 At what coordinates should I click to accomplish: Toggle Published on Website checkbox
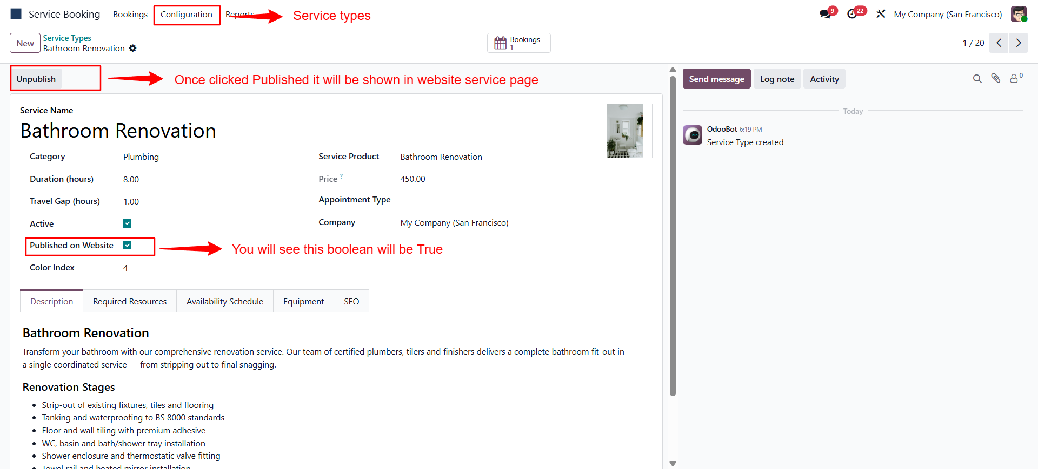tap(128, 245)
